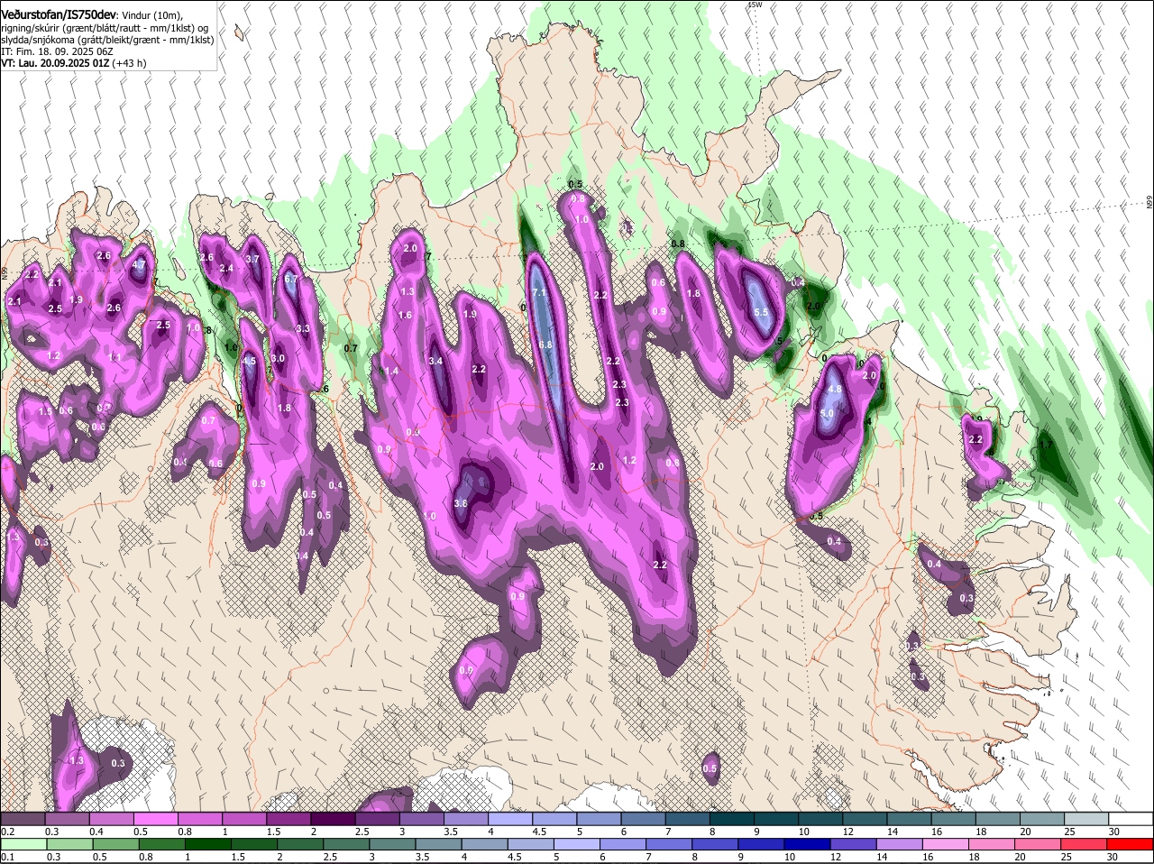Select the upper scale swatch starting at 4.5

tap(554, 819)
